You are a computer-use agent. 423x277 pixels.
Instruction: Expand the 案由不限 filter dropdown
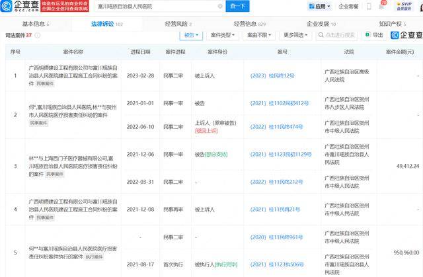point(259,35)
